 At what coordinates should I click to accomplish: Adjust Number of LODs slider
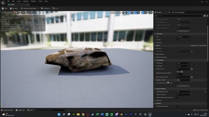point(183,80)
